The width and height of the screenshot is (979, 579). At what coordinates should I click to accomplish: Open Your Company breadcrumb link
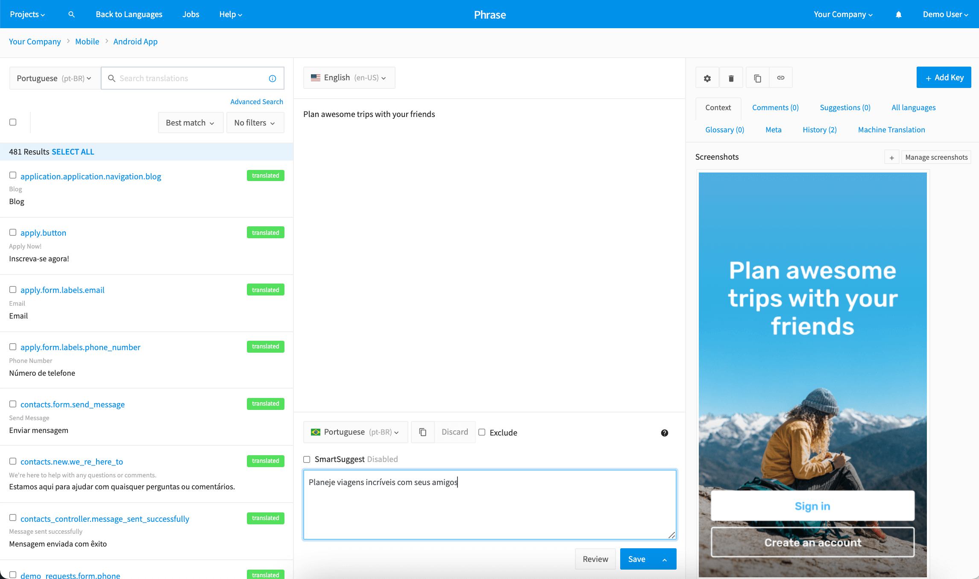[35, 42]
